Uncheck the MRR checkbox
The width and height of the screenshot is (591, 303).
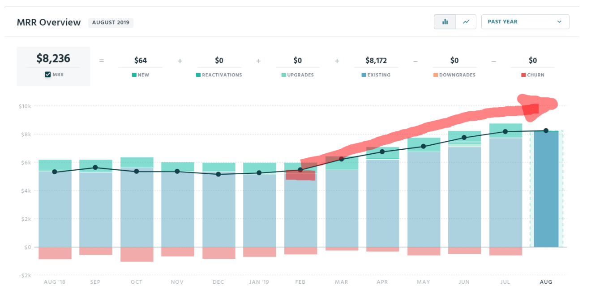[x=47, y=75]
